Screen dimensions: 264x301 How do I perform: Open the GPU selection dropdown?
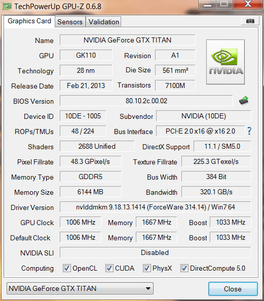point(80,288)
